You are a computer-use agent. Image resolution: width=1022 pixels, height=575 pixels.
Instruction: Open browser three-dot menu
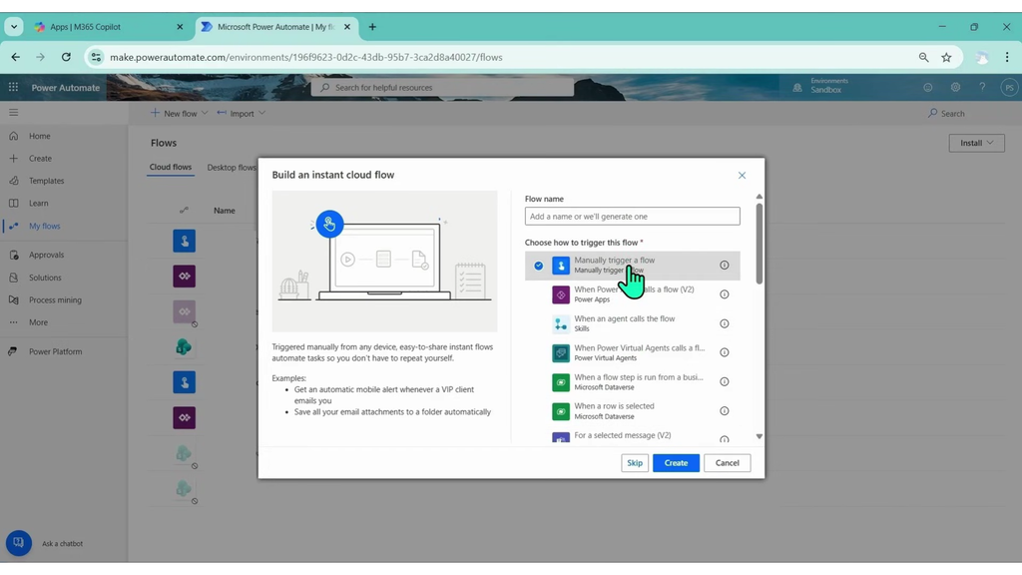pyautogui.click(x=1007, y=57)
